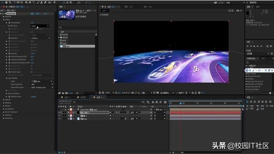Expand the Shading group
The width and height of the screenshot is (274, 154).
(x=4, y=103)
